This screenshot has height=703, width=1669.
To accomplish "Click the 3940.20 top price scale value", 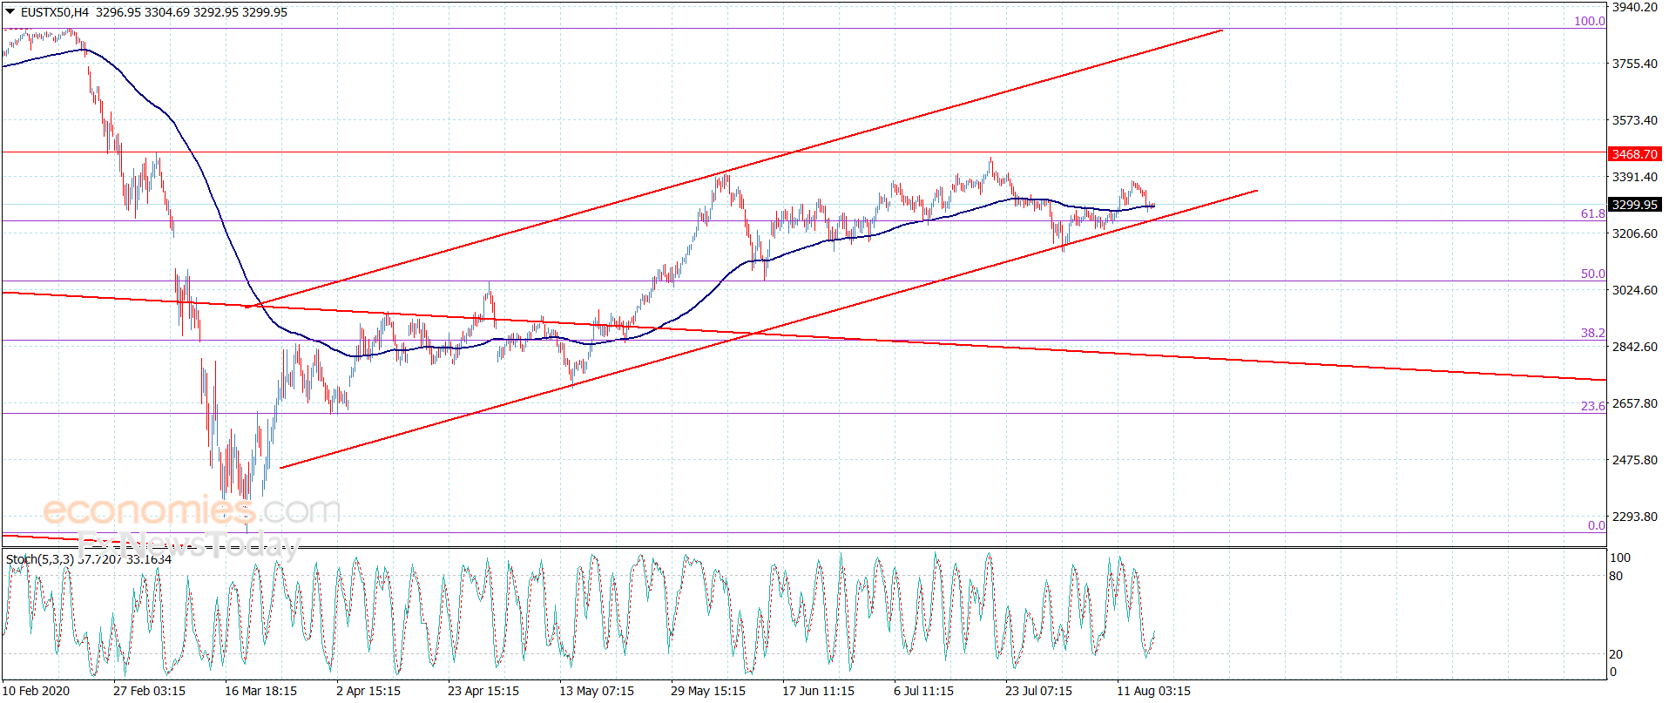I will coord(1634,7).
